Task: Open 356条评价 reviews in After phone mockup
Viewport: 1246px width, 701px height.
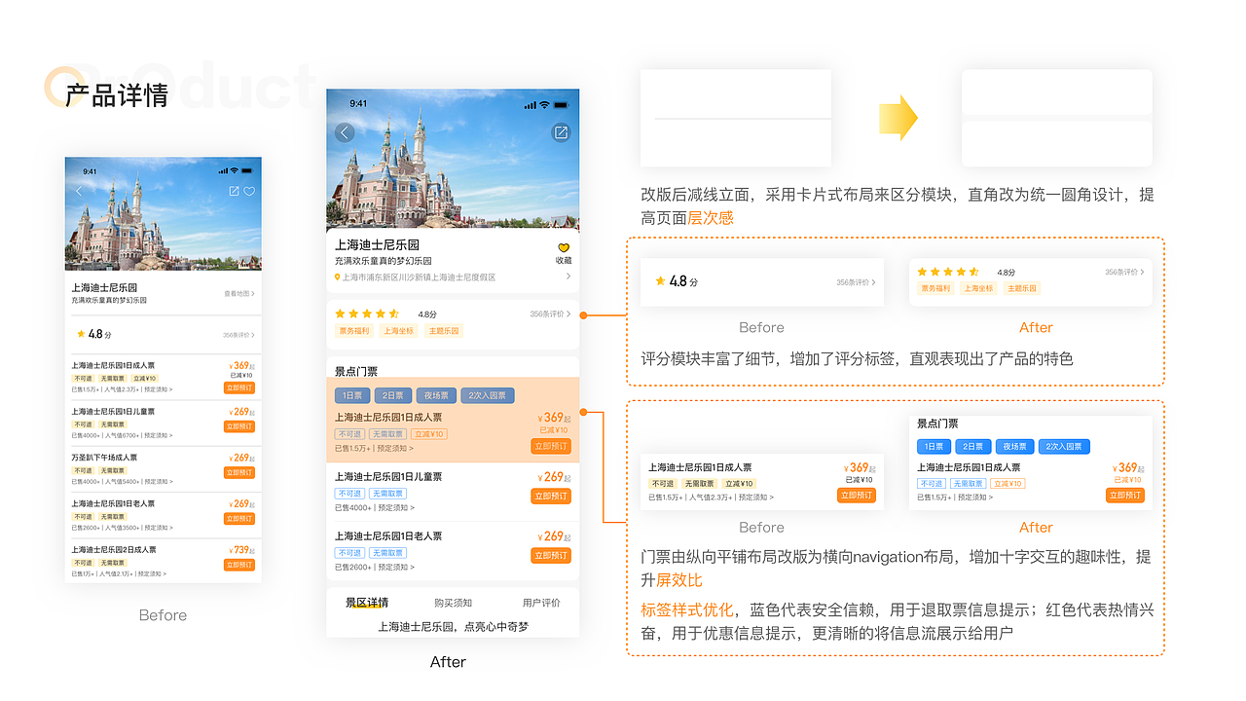Action: click(x=550, y=314)
